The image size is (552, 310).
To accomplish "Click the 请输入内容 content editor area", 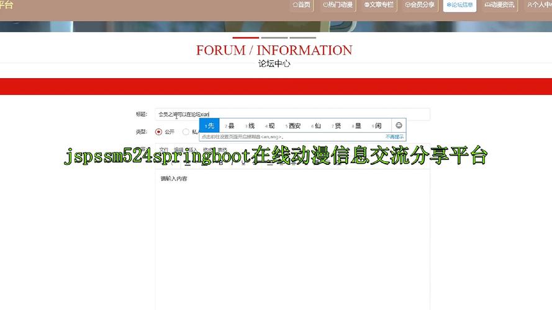I will coord(292,239).
